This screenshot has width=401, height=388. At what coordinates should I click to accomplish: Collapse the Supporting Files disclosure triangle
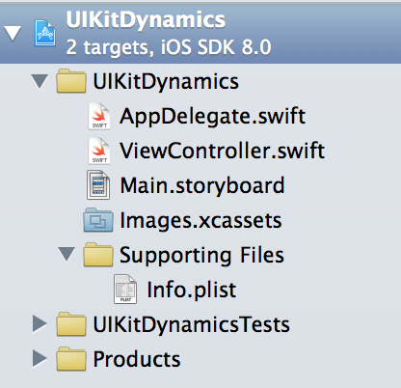pos(67,255)
